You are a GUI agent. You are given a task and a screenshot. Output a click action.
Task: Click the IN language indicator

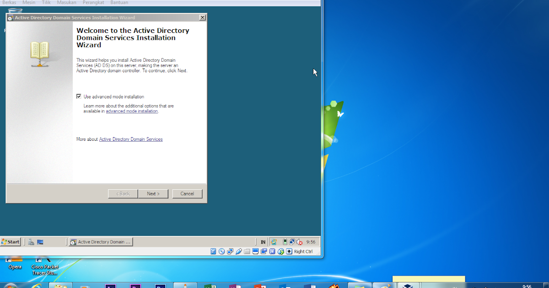point(263,241)
